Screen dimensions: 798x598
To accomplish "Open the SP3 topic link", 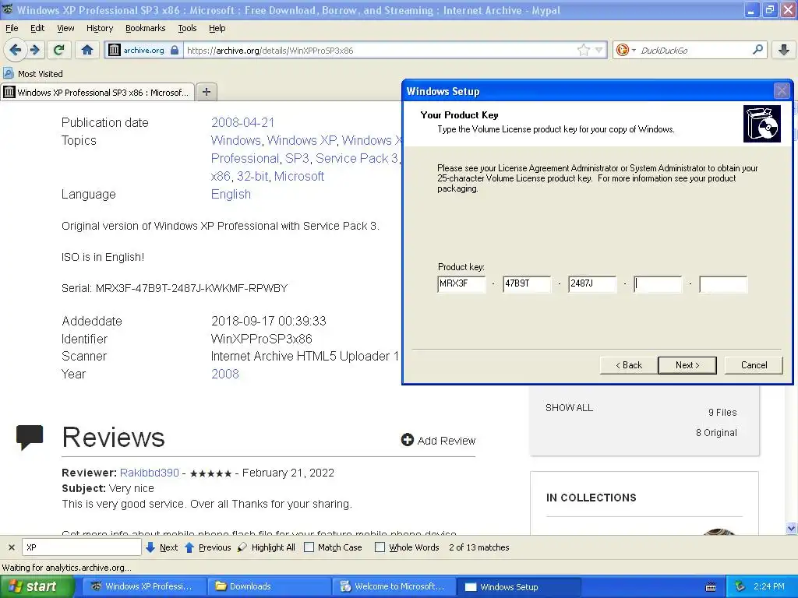I will [297, 158].
